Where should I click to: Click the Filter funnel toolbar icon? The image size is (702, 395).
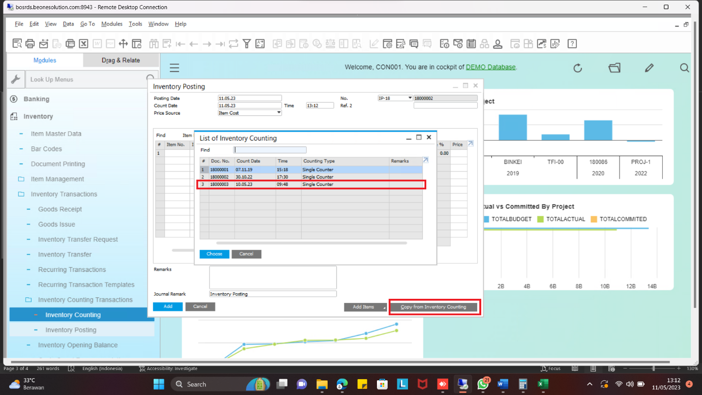(x=247, y=44)
